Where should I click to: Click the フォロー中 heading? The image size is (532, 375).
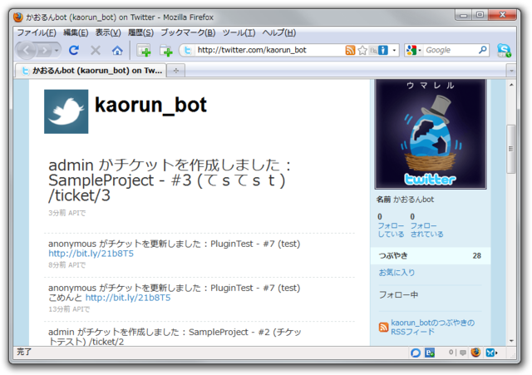pyautogui.click(x=398, y=295)
